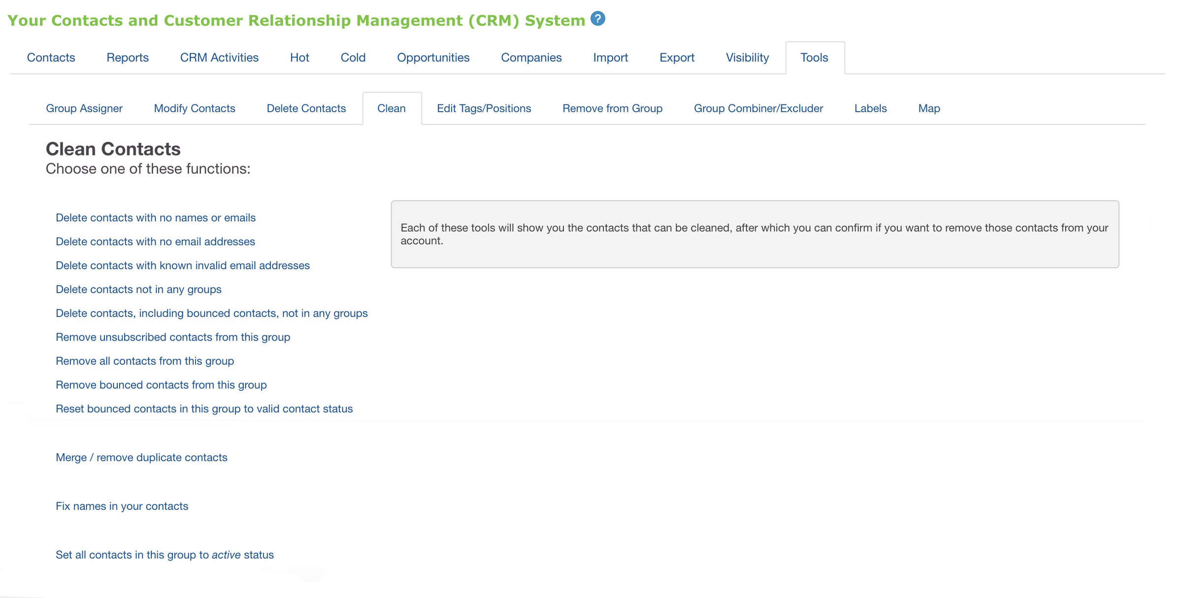
Task: Go to the Opportunities tab
Action: (433, 58)
